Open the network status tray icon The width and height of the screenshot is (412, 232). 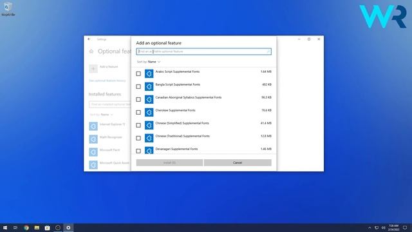tap(377, 227)
